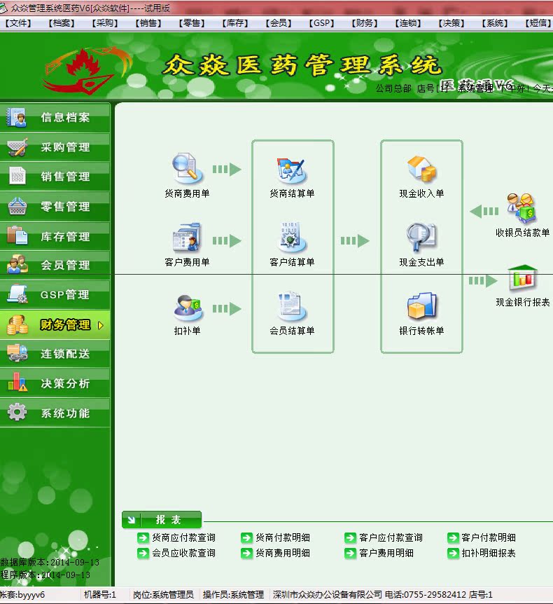Click the 系统功能 gear icon

click(x=17, y=412)
